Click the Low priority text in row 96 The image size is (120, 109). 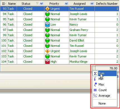tap(53, 25)
